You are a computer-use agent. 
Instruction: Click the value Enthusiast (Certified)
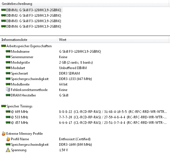pyautogui.click(x=75, y=139)
